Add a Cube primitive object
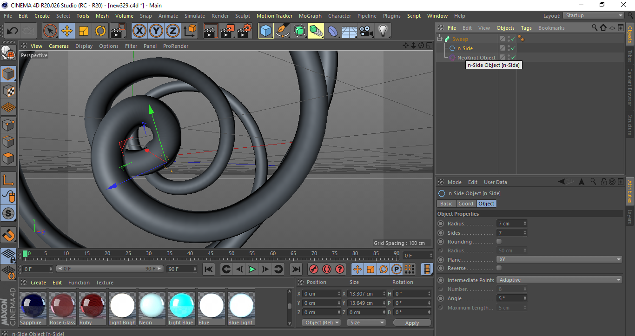635x336 pixels. click(x=266, y=31)
